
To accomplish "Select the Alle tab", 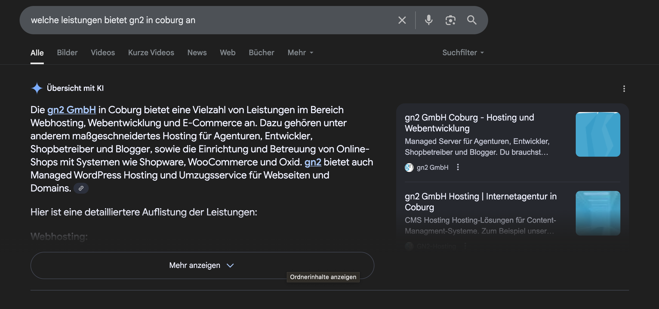I will [x=37, y=53].
